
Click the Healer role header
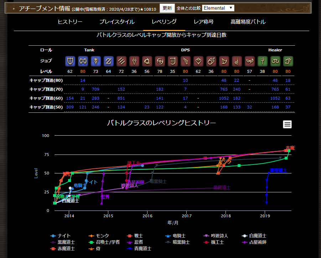(x=275, y=50)
